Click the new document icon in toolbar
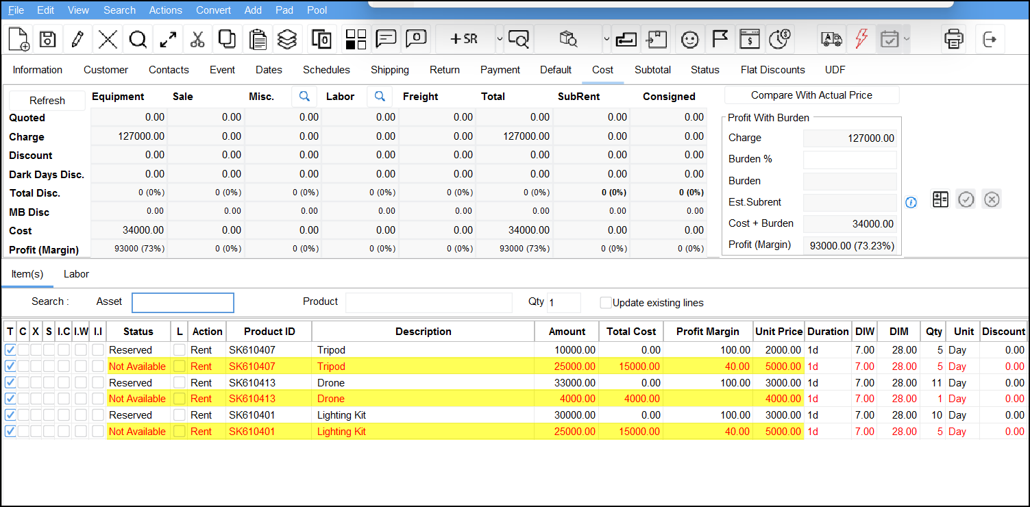The width and height of the screenshot is (1030, 507). pyautogui.click(x=19, y=39)
